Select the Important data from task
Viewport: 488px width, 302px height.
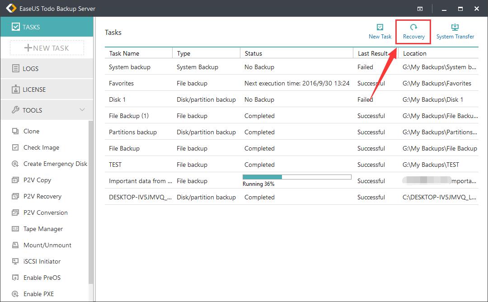[291, 181]
